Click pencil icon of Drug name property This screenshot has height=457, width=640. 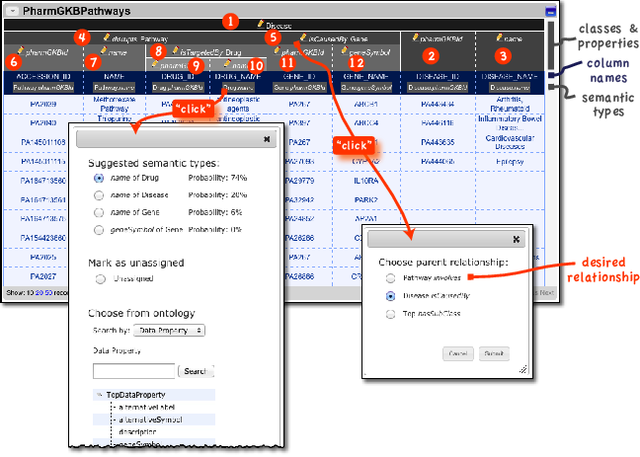pos(227,63)
